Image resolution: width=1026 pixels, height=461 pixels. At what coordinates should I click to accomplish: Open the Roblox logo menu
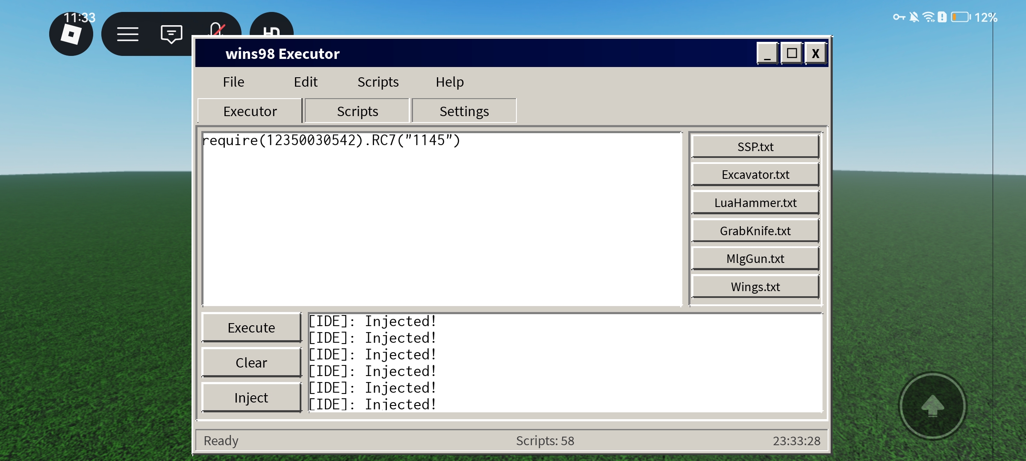tap(71, 34)
